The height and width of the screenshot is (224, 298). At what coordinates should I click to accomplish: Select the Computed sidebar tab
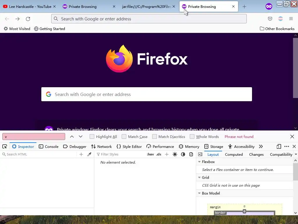point(234,154)
